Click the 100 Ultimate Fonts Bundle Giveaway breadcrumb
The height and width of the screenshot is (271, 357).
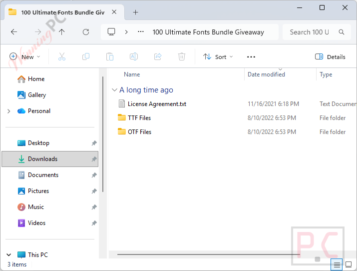208,32
